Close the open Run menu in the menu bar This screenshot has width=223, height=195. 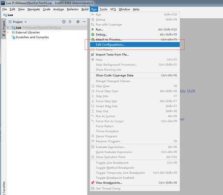[x=94, y=9]
